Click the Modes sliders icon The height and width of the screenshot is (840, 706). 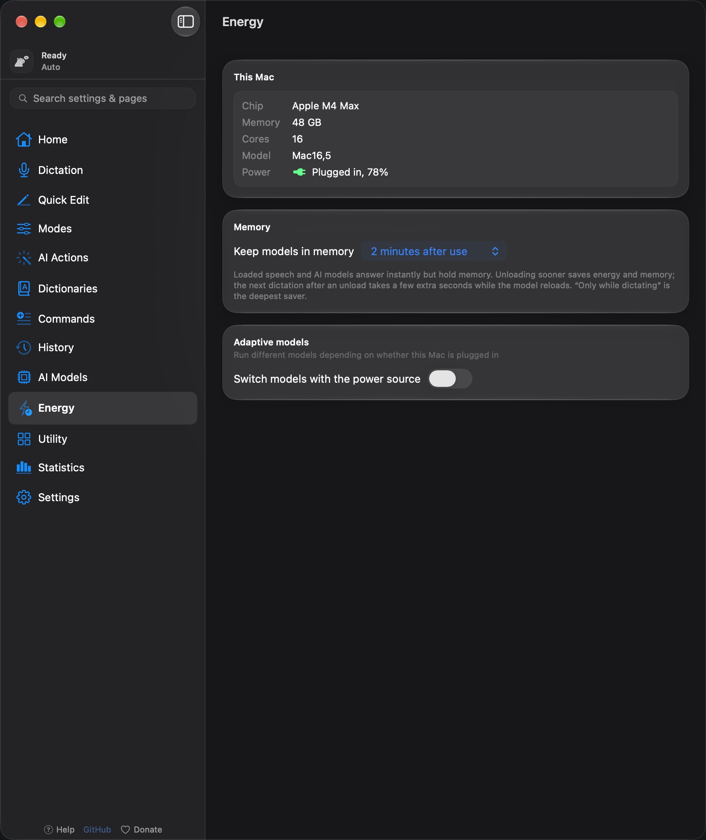24,229
